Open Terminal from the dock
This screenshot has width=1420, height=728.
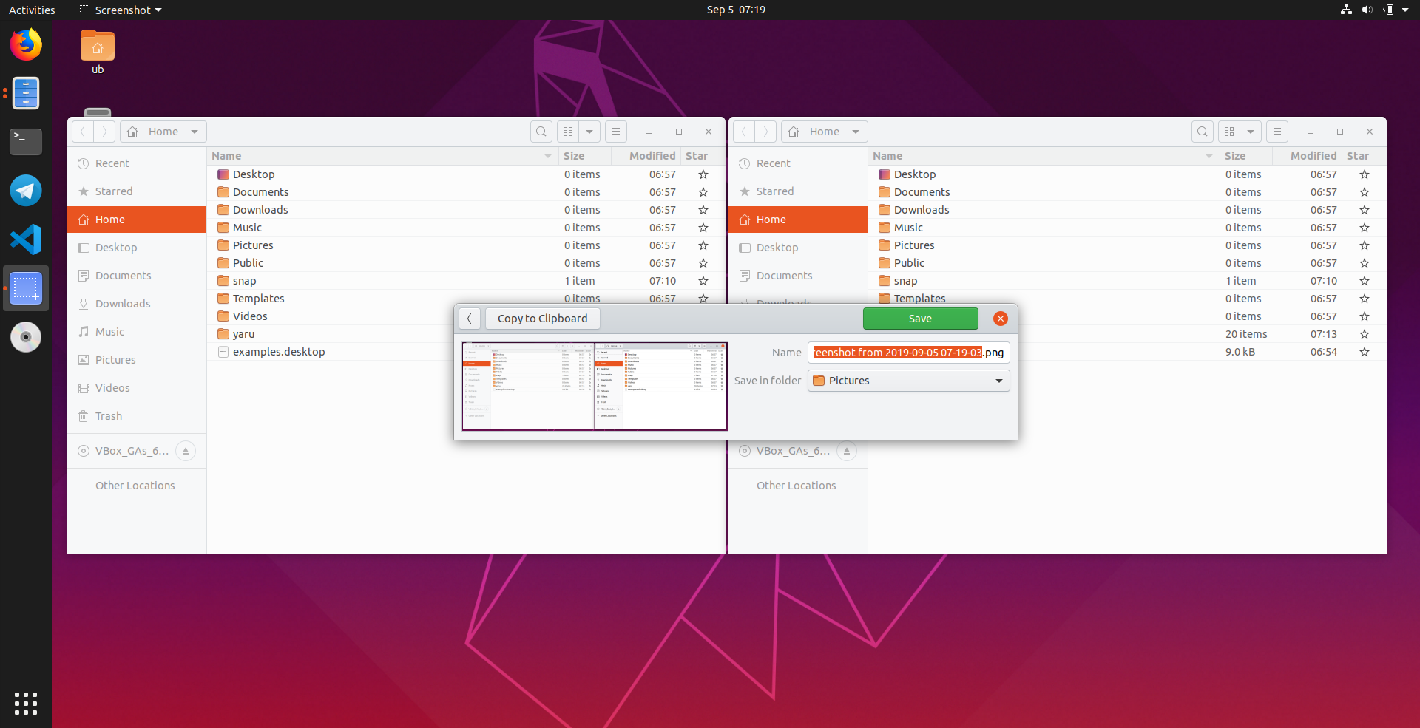pyautogui.click(x=26, y=141)
